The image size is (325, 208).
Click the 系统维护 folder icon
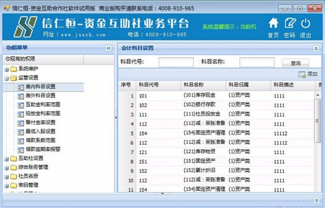(13, 69)
